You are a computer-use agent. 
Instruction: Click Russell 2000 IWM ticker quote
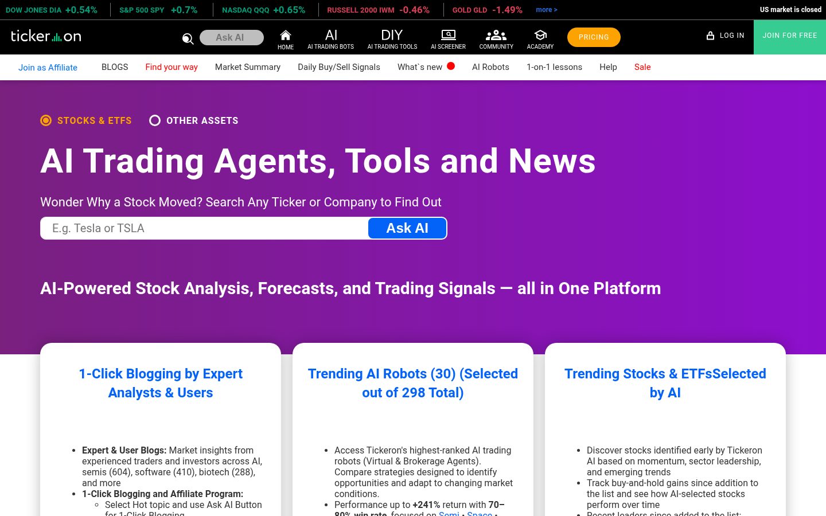point(378,10)
